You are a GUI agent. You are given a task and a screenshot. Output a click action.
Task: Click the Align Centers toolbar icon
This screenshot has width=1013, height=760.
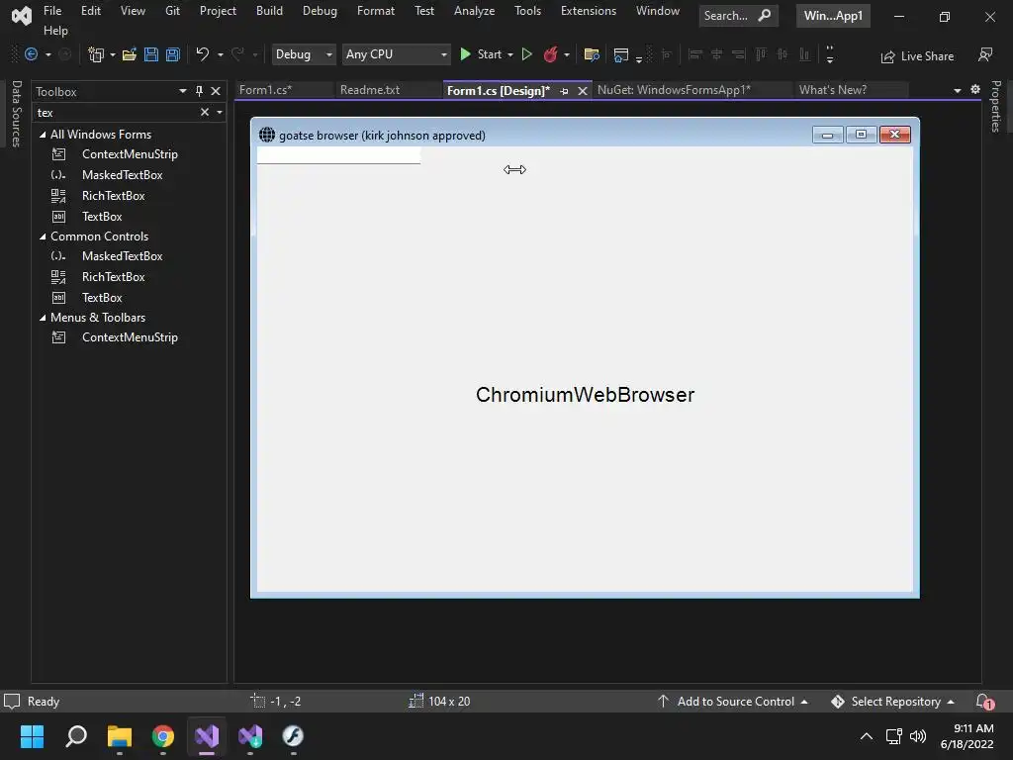coord(717,55)
